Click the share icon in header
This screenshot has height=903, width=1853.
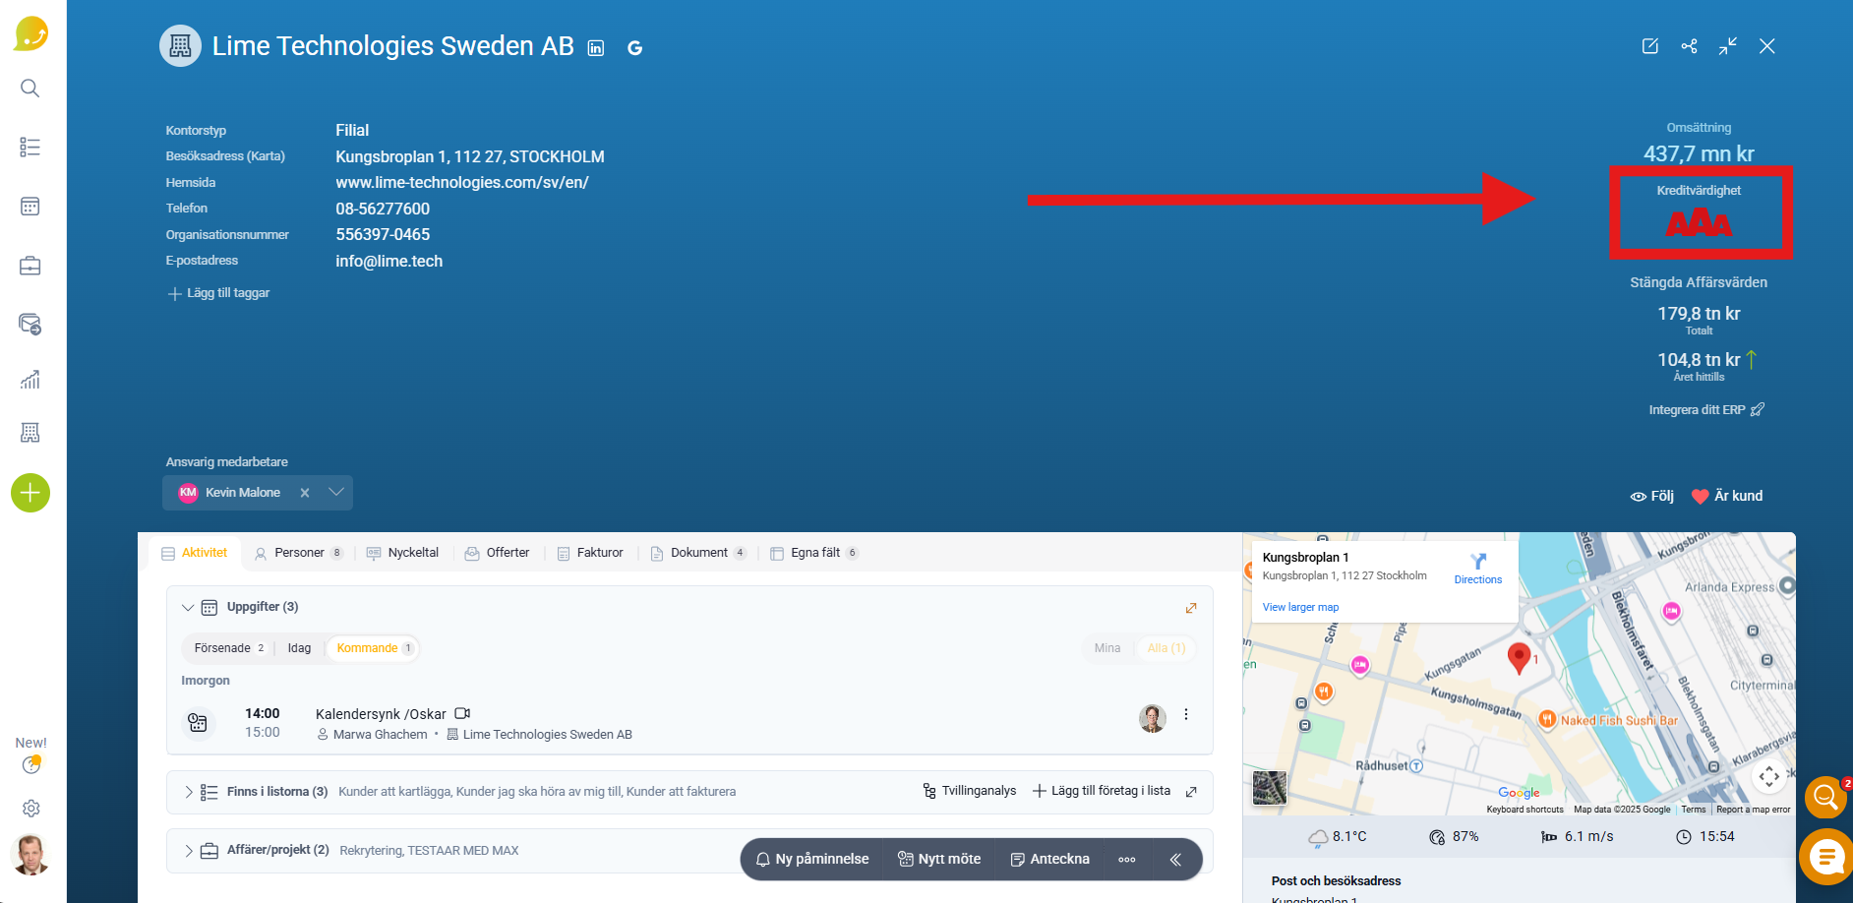1690,46
